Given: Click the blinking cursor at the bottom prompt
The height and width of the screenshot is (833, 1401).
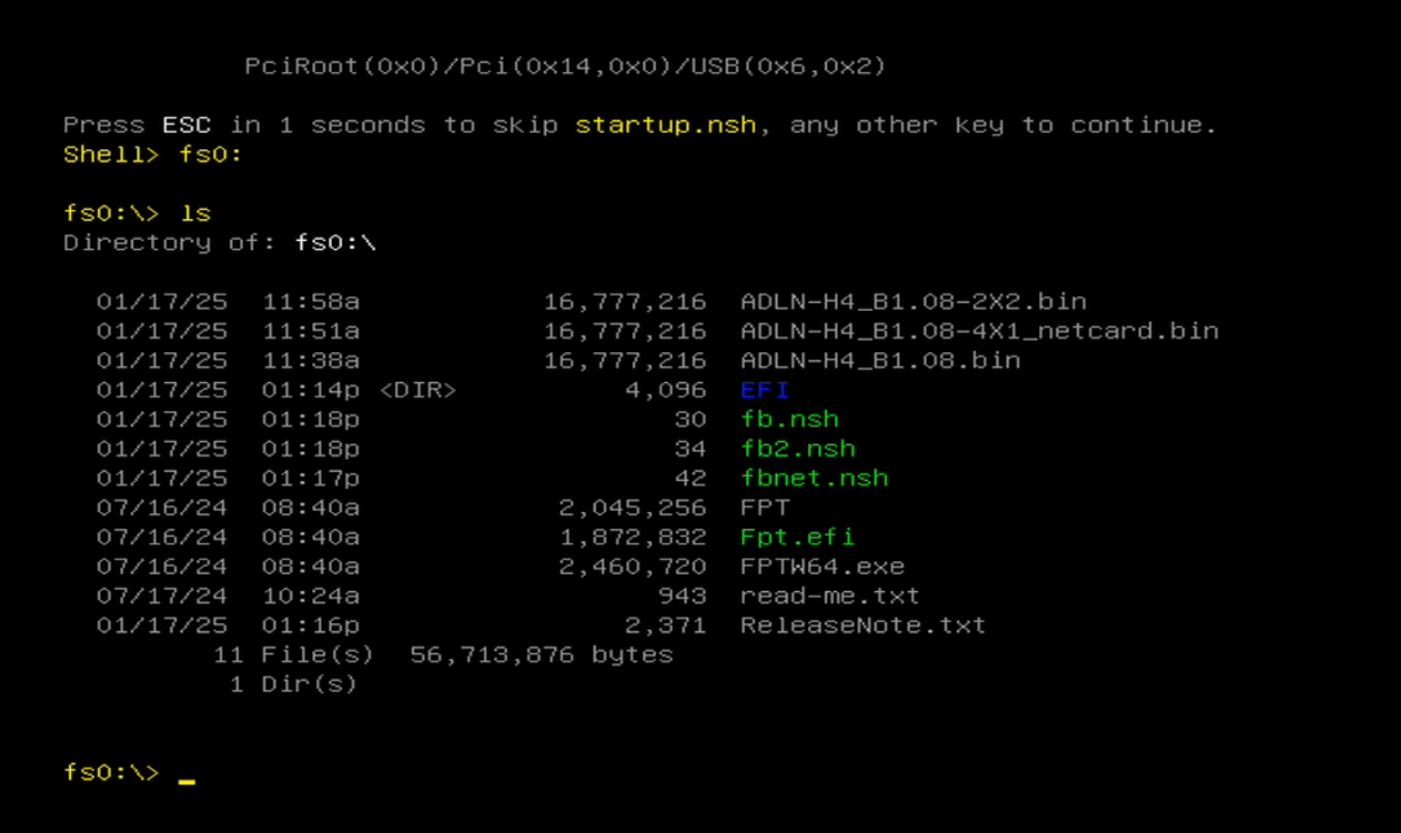Looking at the screenshot, I should 186,779.
